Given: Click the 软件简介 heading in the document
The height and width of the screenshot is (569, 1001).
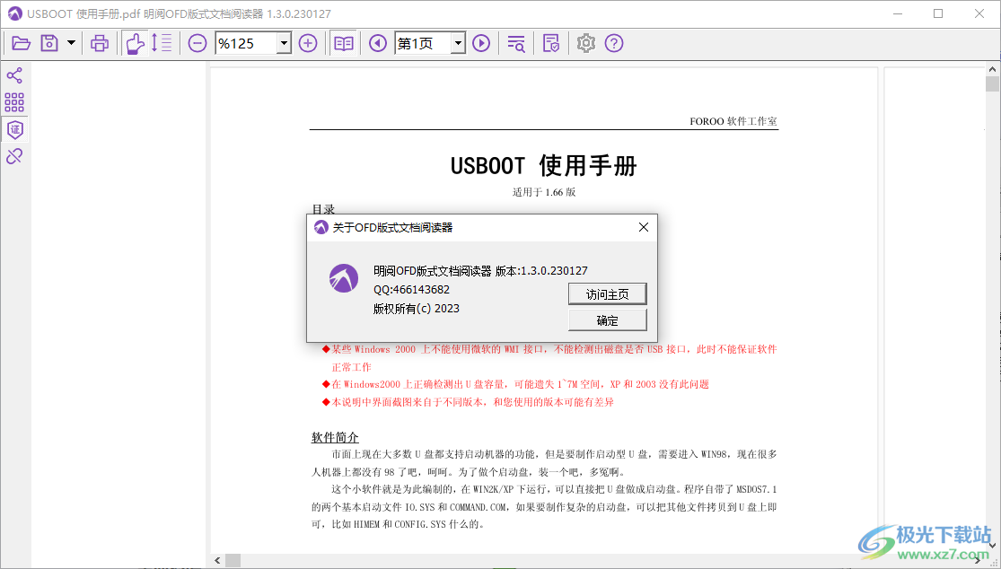Looking at the screenshot, I should coord(335,438).
